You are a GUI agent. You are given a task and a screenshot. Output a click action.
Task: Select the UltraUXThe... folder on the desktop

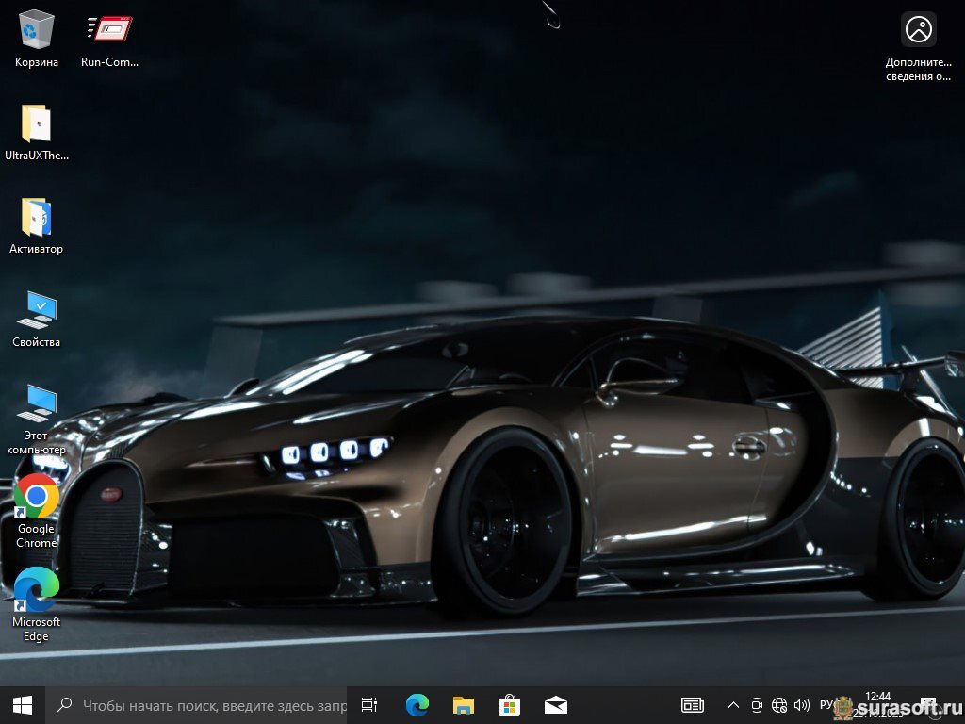[37, 132]
